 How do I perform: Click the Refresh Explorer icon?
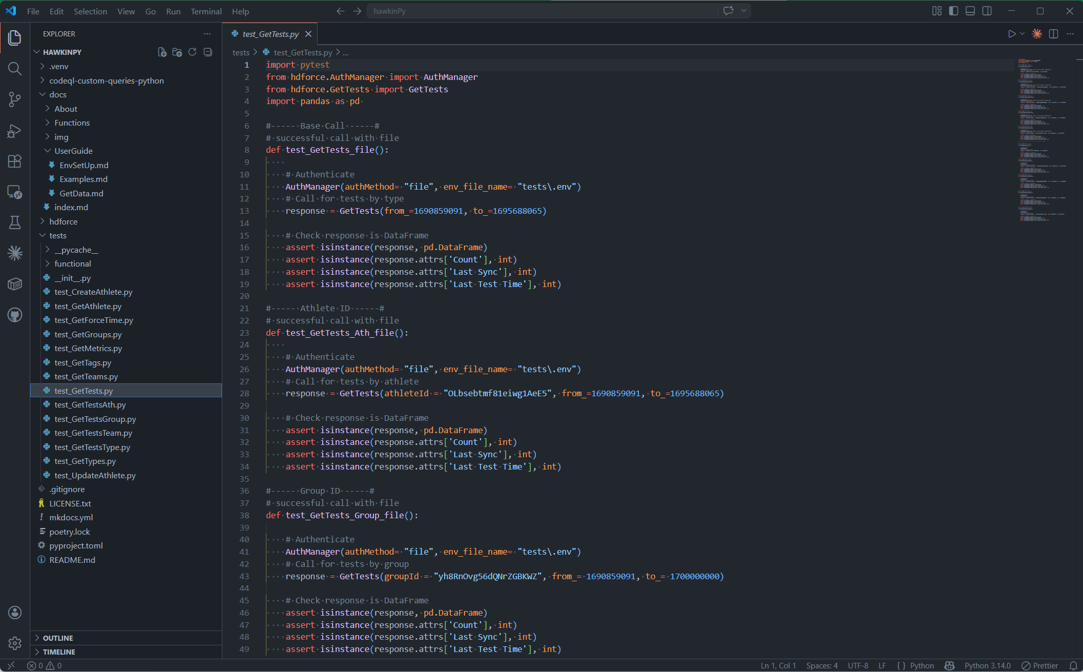coord(193,52)
